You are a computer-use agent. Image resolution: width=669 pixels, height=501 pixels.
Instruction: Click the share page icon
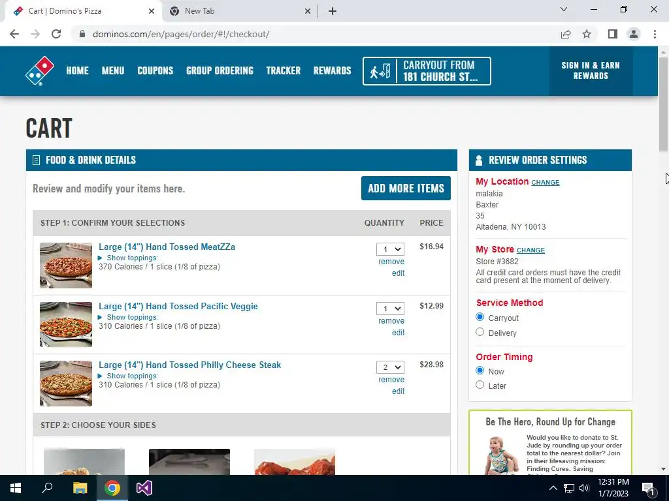(x=566, y=34)
